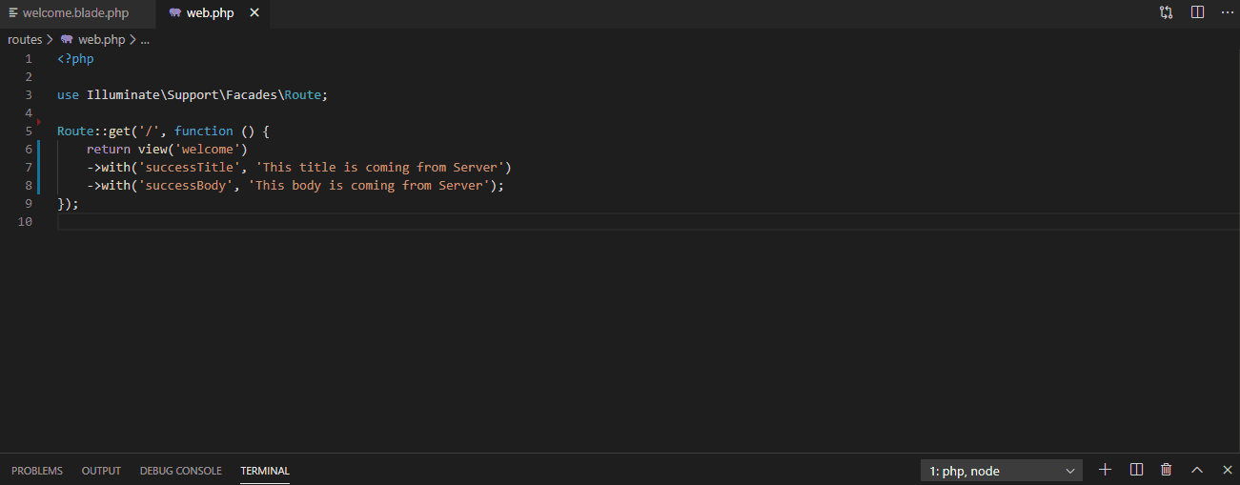The width and height of the screenshot is (1240, 485).
Task: Kill terminal with the trash icon
Action: coord(1167,470)
